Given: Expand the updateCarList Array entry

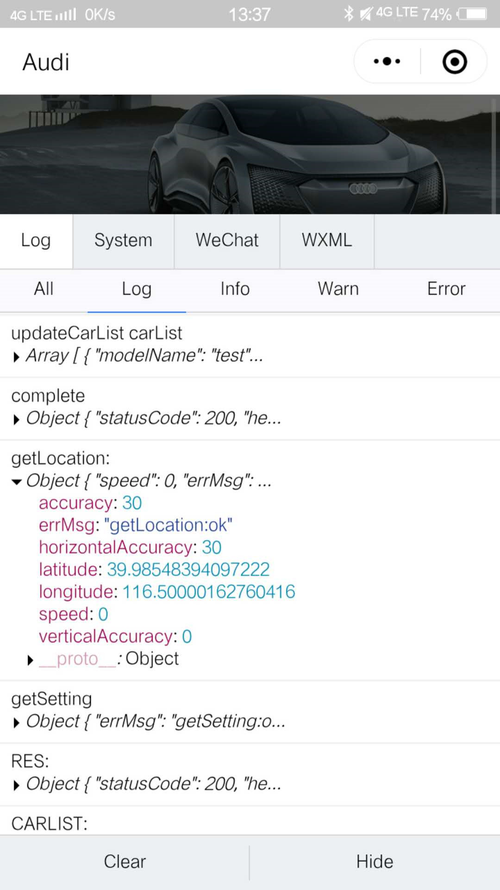Looking at the screenshot, I should 17,357.
